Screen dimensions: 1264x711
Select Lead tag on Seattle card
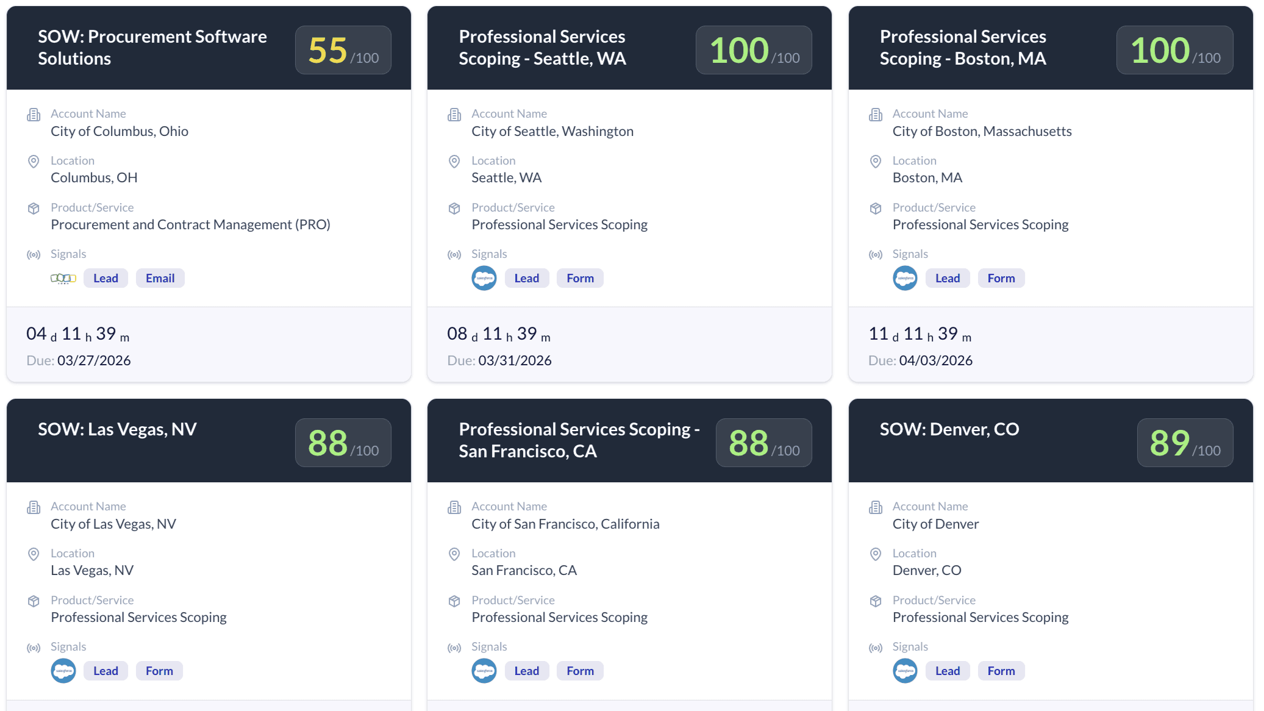pos(526,278)
